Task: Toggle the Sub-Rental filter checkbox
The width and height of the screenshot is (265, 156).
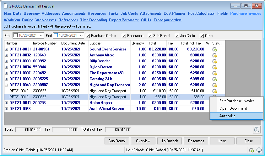Action: pyautogui.click(x=150, y=36)
